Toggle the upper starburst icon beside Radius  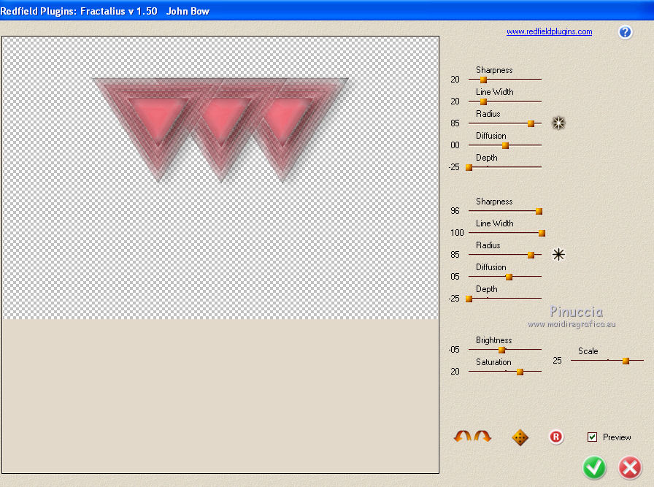[558, 123]
